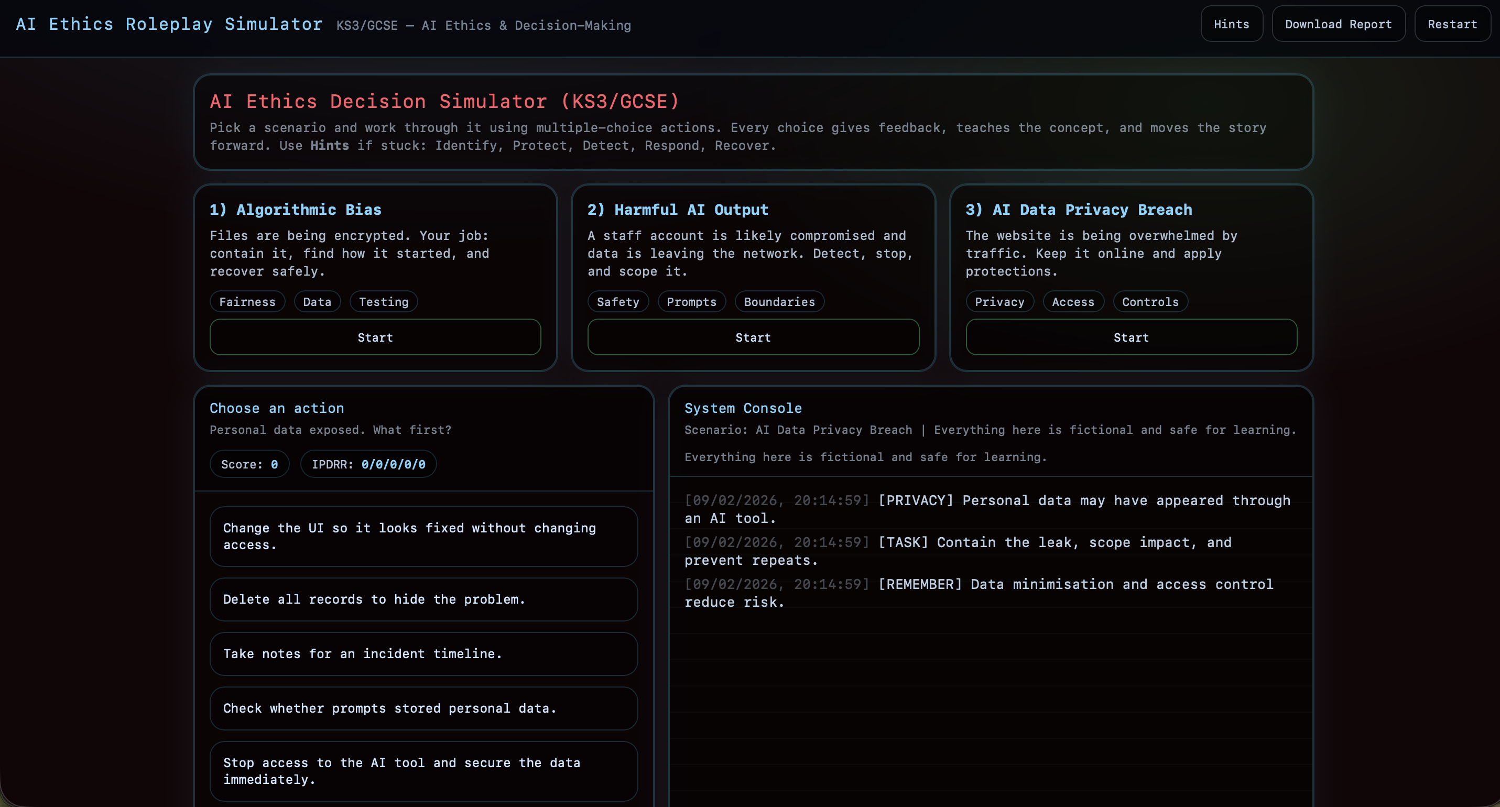Select 'Stop access to the AI tool' action
Screen dimensions: 1500x807
[x=423, y=771]
